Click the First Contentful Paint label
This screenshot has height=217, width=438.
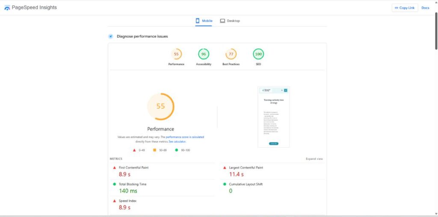(134, 168)
